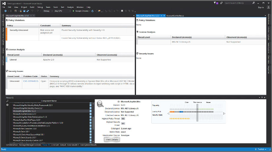Click the browser Refresh toolbar icon
This screenshot has height=152, width=272.
coord(92,11)
